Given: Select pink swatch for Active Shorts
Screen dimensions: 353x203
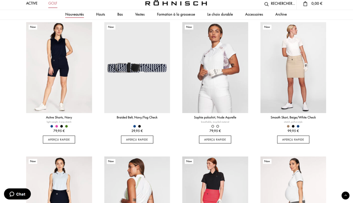Looking at the screenshot, I should [56, 126].
